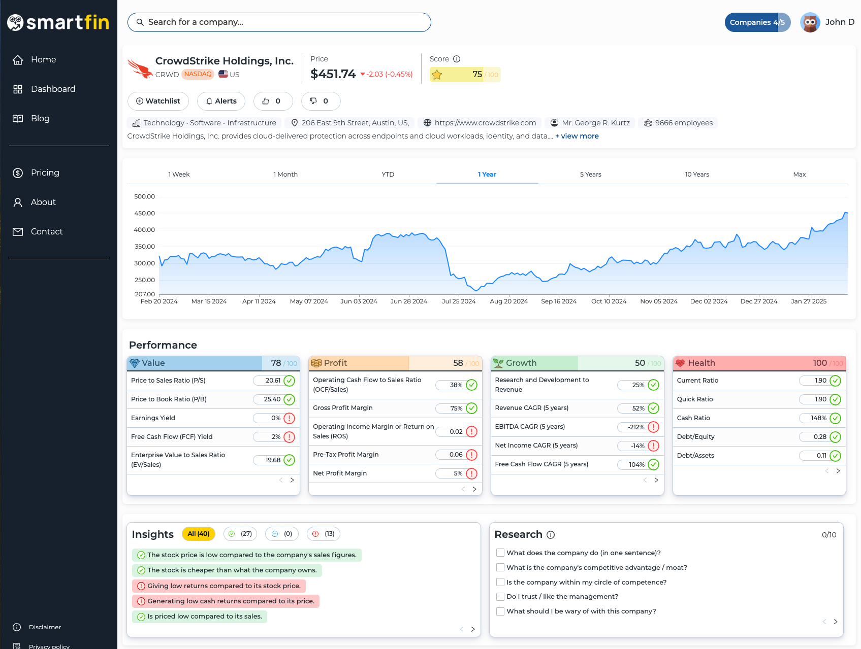The width and height of the screenshot is (861, 649).
Task: Click the Technology sector building icon
Action: coord(136,123)
